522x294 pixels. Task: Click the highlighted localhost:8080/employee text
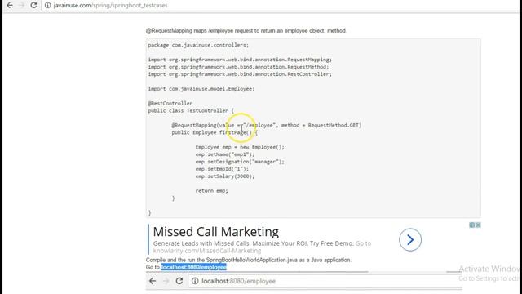coord(194,267)
